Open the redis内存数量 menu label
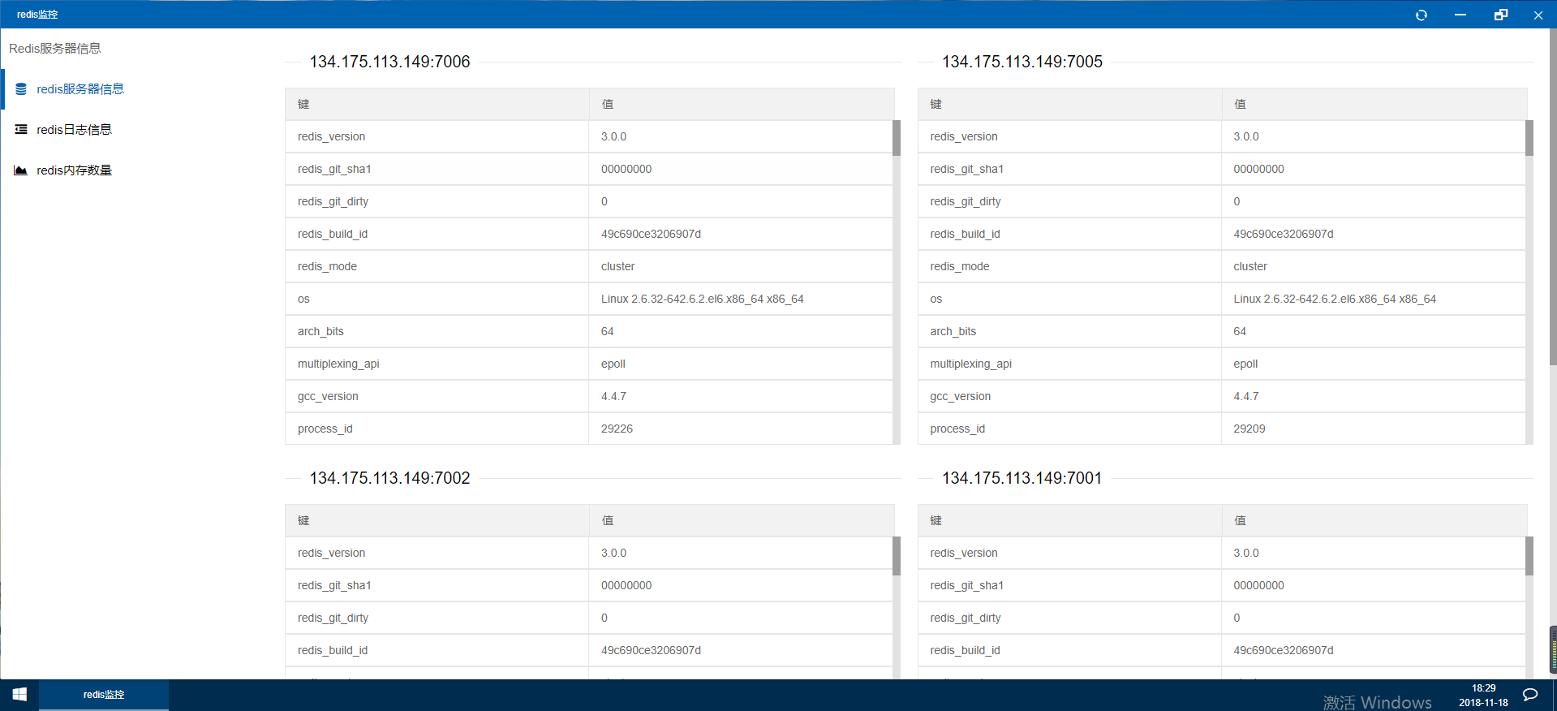 (74, 170)
